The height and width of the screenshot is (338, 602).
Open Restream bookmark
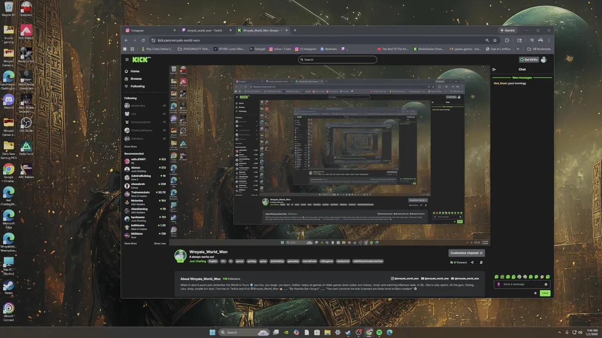[x=328, y=49]
